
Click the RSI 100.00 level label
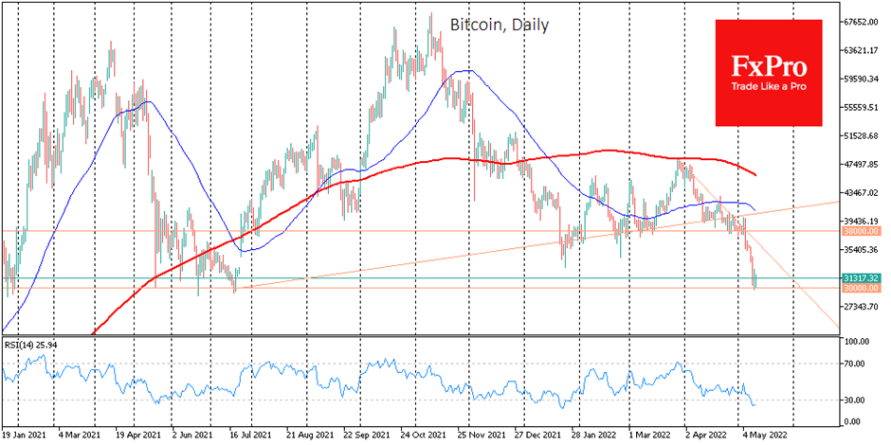pyautogui.click(x=857, y=342)
